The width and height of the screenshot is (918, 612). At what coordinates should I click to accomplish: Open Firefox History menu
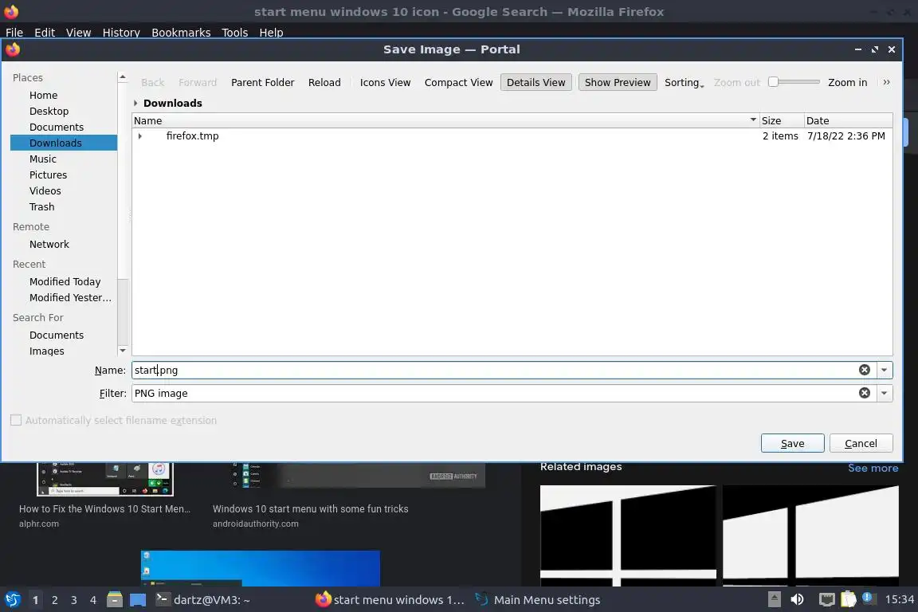tap(121, 33)
